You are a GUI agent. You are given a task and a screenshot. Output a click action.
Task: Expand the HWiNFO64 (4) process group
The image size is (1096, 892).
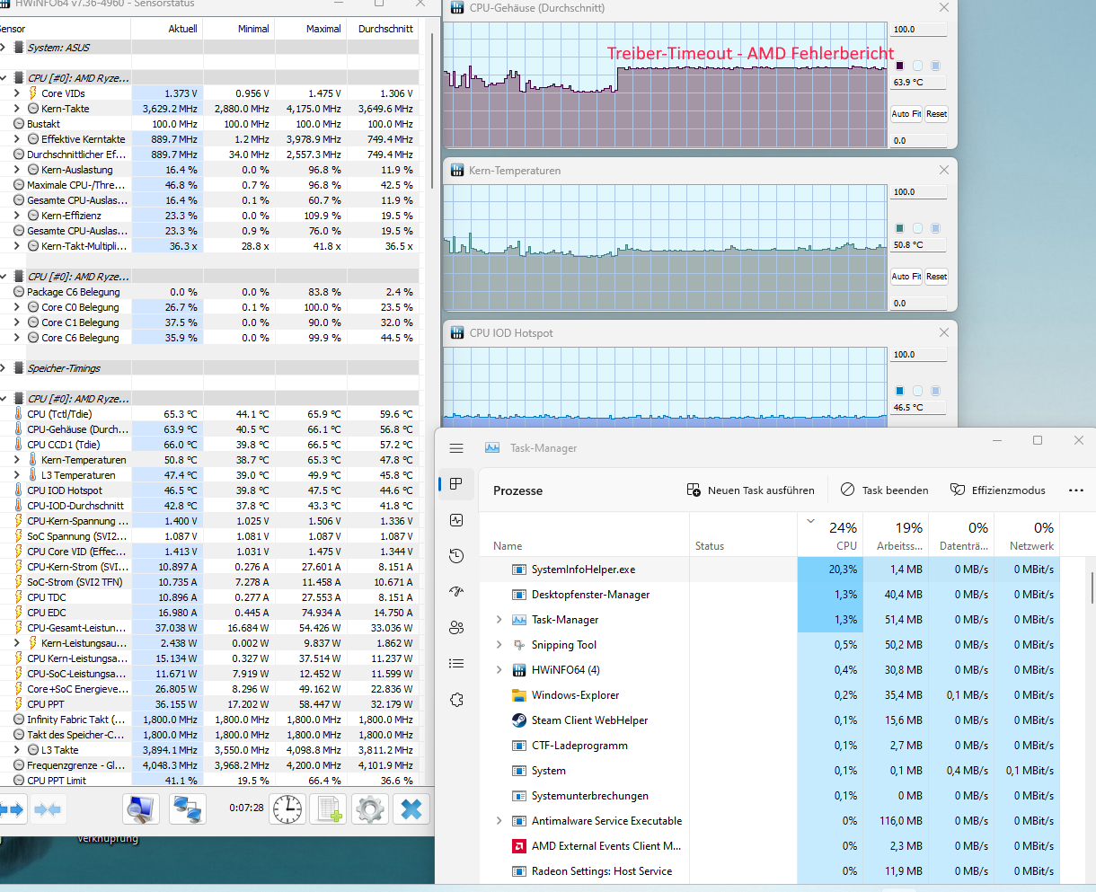(499, 670)
